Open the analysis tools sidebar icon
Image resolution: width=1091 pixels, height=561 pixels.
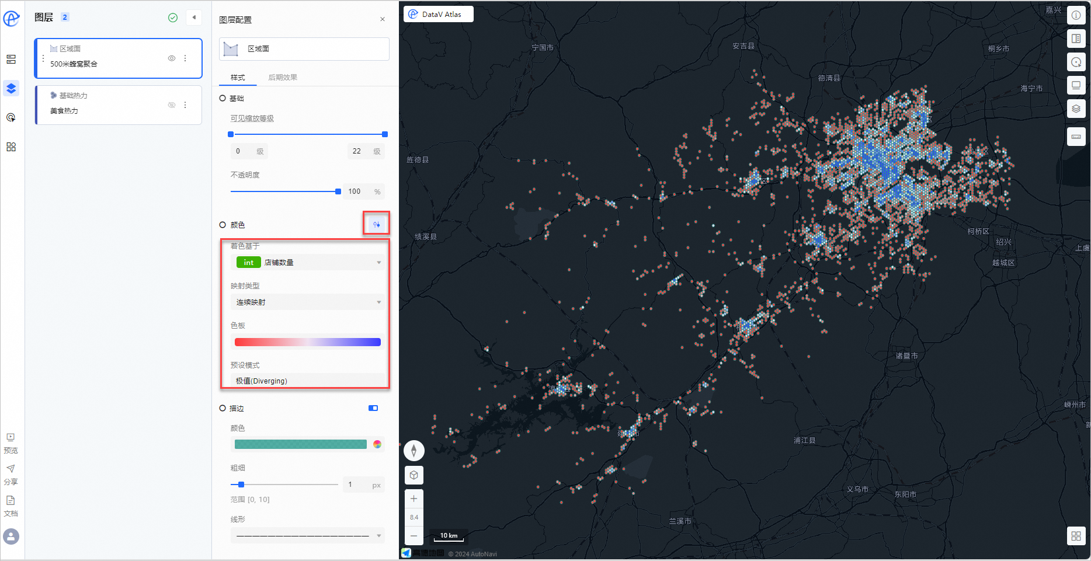tap(11, 117)
